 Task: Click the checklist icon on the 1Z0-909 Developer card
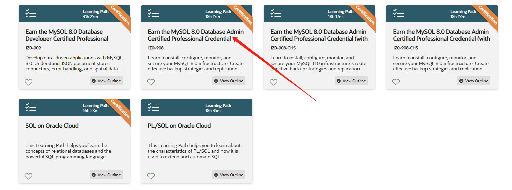(x=31, y=13)
